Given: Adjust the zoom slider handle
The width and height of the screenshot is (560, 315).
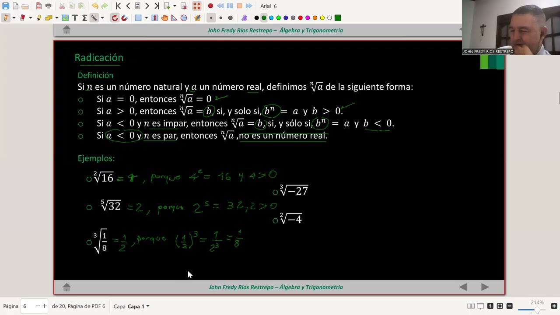Looking at the screenshot, I should [x=537, y=310].
